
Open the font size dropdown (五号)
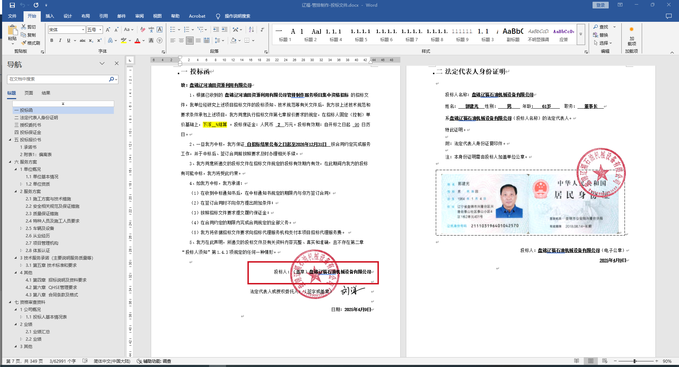pos(101,30)
